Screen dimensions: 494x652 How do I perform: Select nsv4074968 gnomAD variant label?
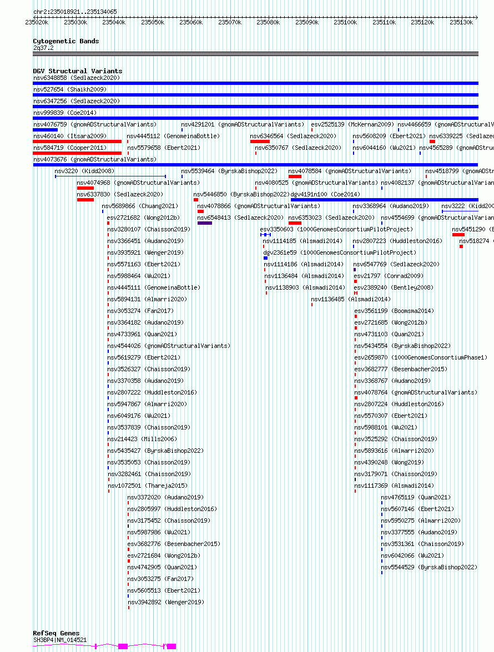pyautogui.click(x=138, y=183)
